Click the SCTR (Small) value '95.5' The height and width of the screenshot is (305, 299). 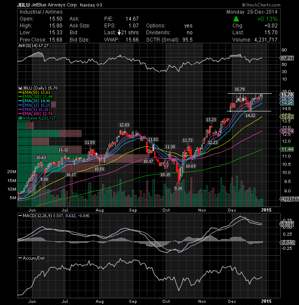point(188,40)
